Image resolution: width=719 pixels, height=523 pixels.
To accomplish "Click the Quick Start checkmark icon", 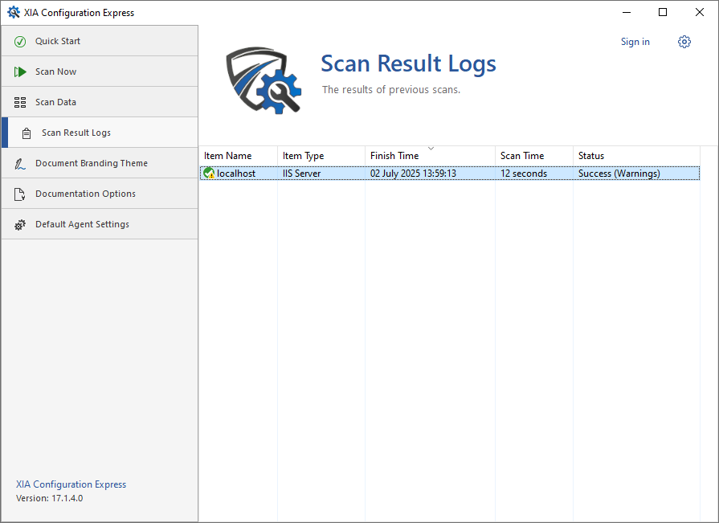I will (x=20, y=42).
